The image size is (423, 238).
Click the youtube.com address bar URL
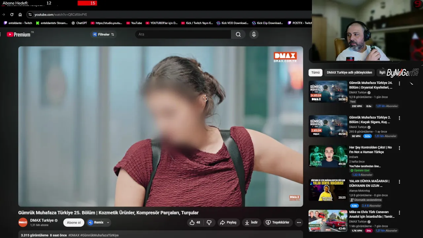(x=60, y=15)
